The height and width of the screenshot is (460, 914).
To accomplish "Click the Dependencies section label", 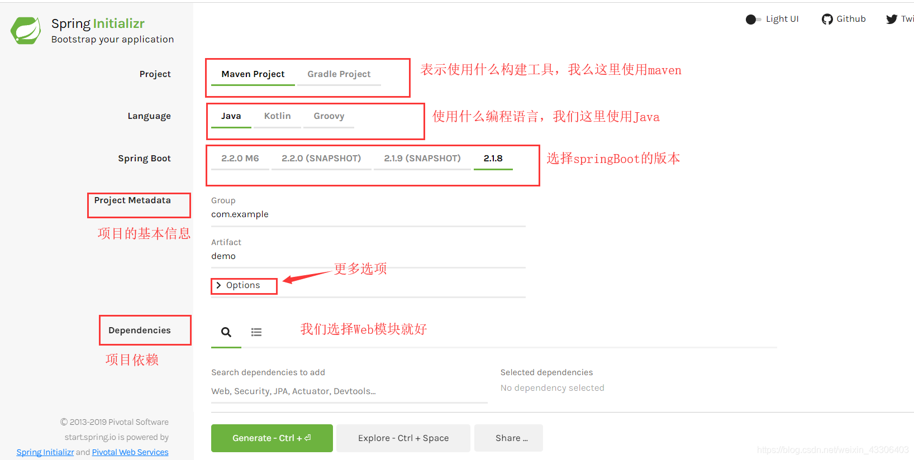I will pyautogui.click(x=140, y=330).
